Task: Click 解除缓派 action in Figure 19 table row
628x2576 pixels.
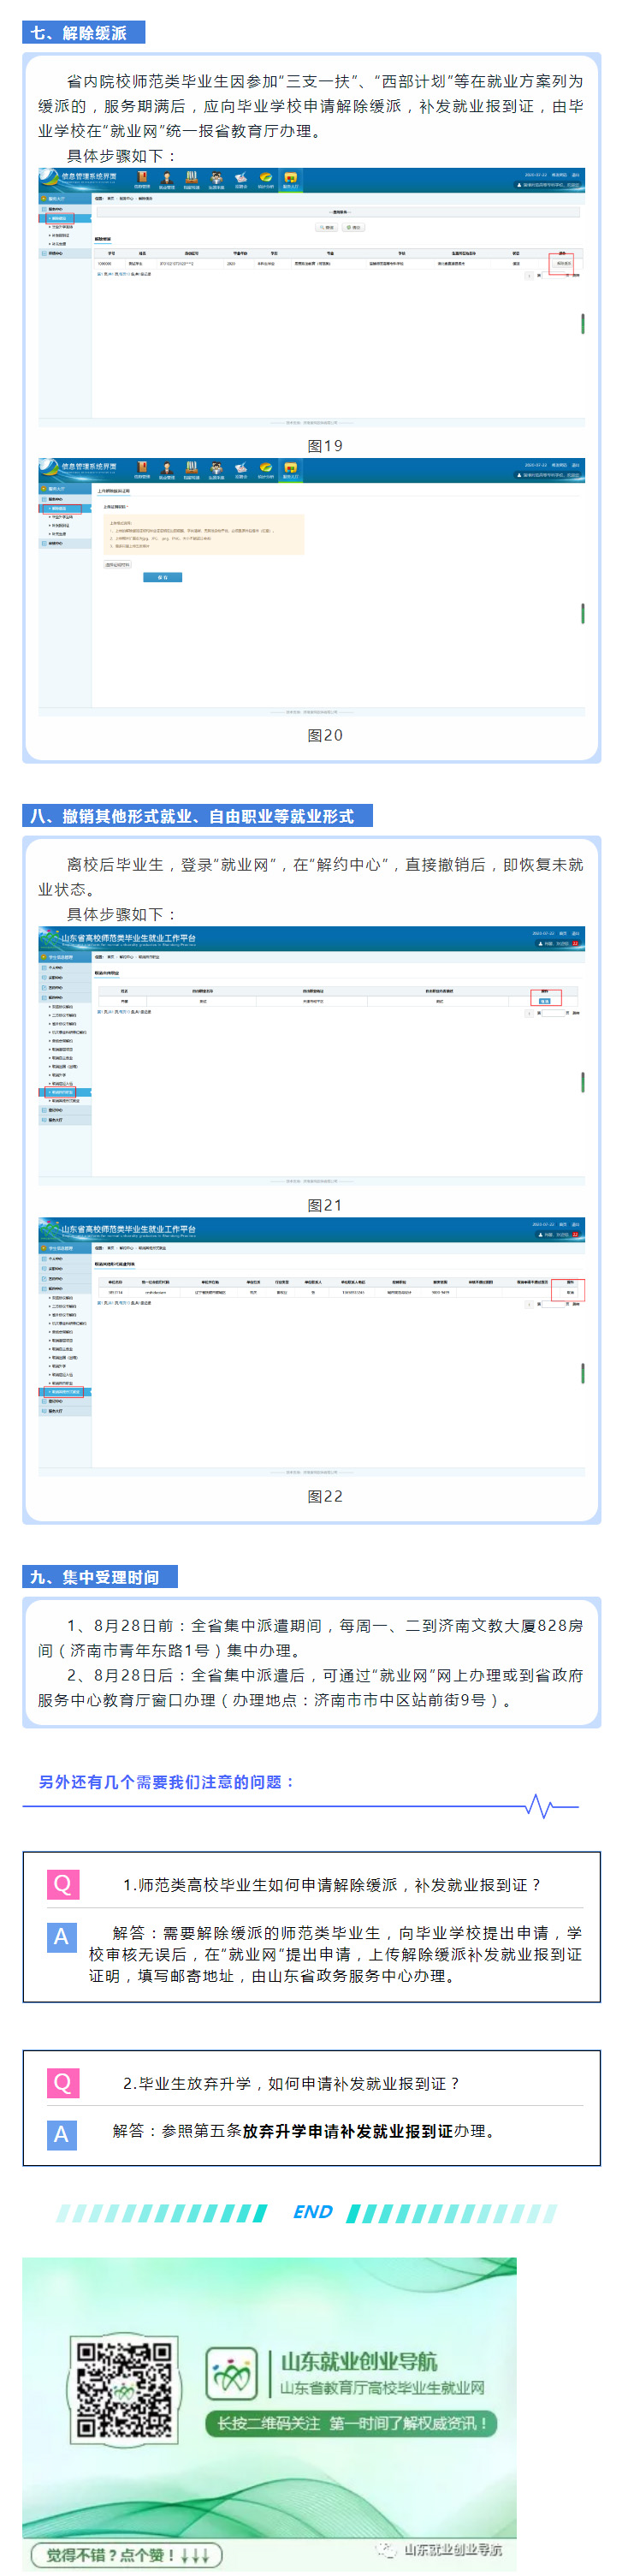Action: click(x=563, y=264)
